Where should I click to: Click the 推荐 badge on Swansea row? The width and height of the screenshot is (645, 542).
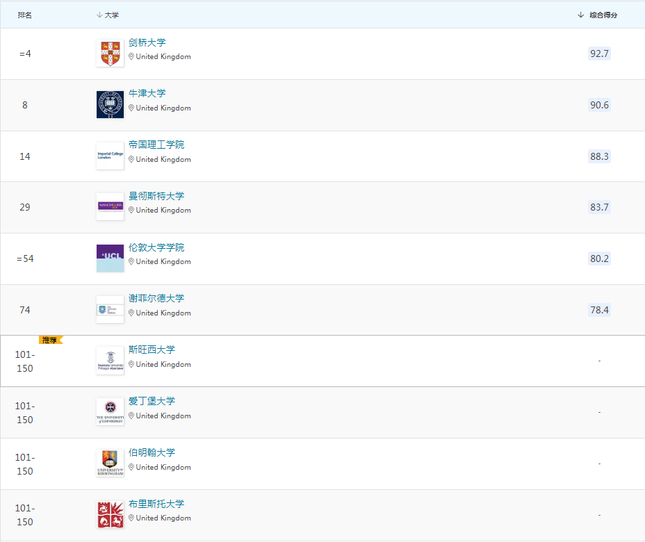pos(50,340)
